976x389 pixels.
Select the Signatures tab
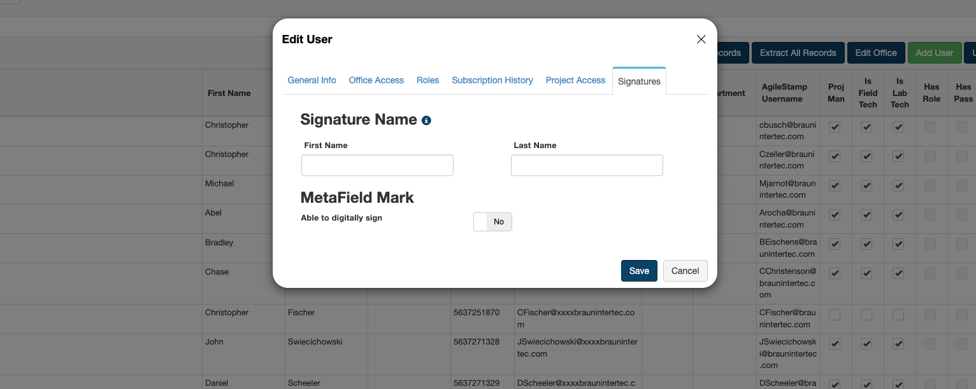[639, 81]
